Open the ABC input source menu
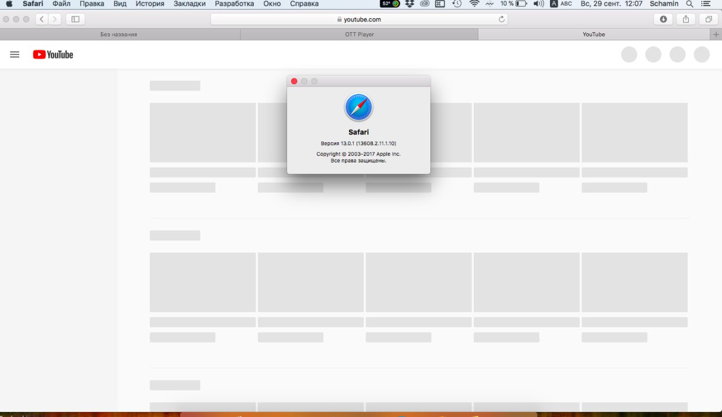The height and width of the screenshot is (417, 722). (x=561, y=4)
